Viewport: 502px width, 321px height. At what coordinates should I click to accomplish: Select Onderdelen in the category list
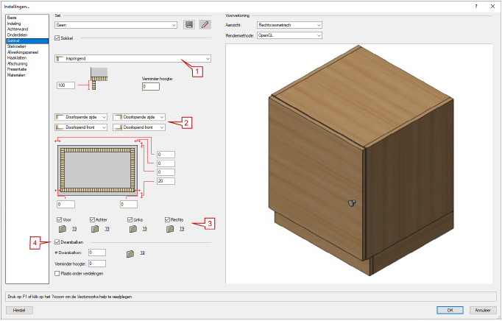[27, 35]
